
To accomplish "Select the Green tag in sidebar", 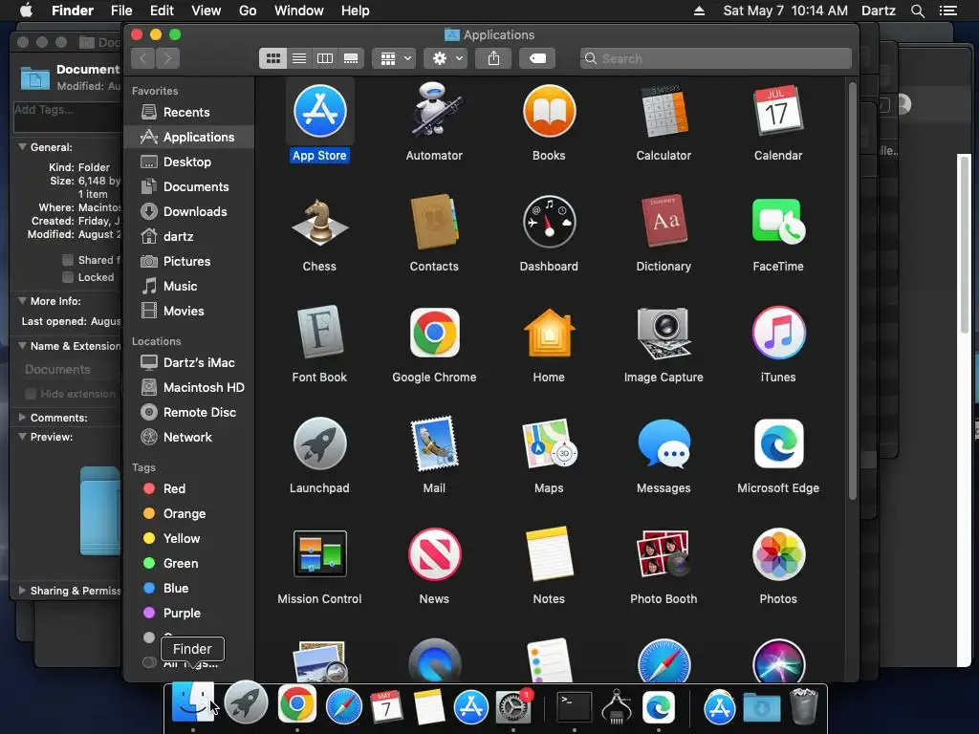I will click(x=188, y=563).
